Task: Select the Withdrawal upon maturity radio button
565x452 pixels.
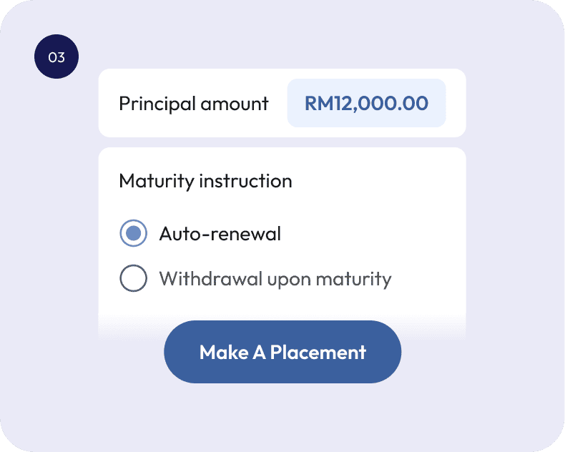Action: tap(134, 278)
